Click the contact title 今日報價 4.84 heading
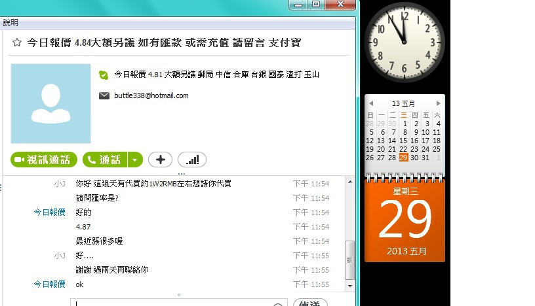The height and width of the screenshot is (306, 535). [x=164, y=43]
